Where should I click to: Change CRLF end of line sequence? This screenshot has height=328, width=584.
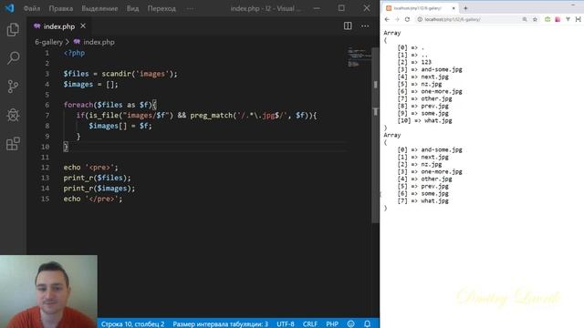[x=310, y=324]
